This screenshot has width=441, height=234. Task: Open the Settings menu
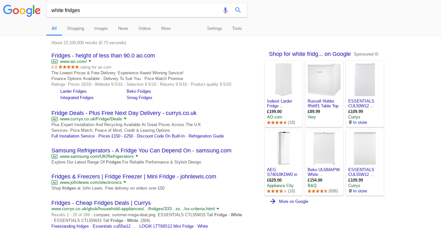point(215,28)
